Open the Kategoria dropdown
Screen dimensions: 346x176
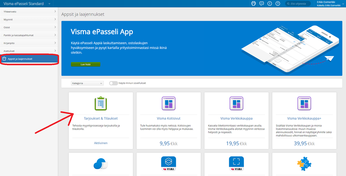pyautogui.click(x=87, y=83)
